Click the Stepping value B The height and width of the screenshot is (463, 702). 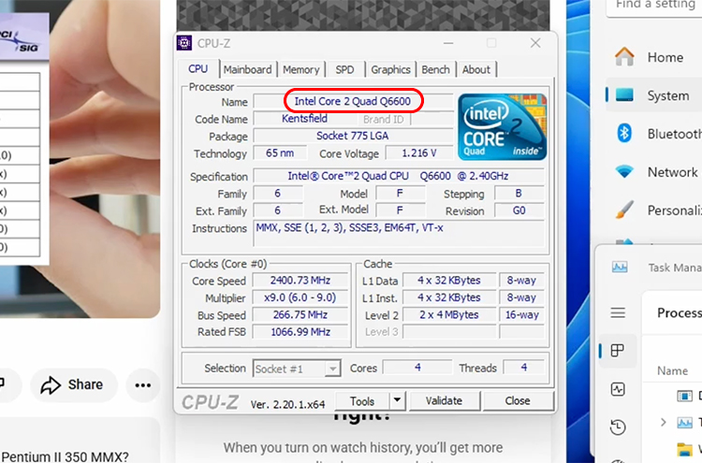pyautogui.click(x=519, y=194)
